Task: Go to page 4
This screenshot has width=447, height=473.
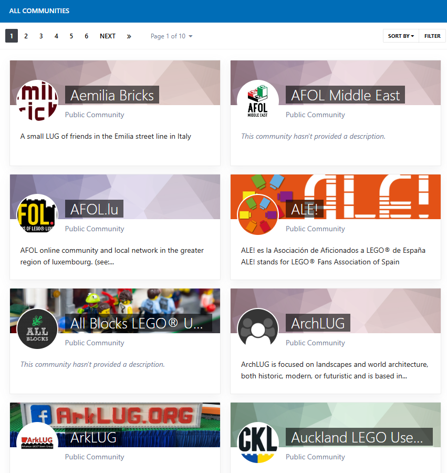Action: click(x=56, y=36)
